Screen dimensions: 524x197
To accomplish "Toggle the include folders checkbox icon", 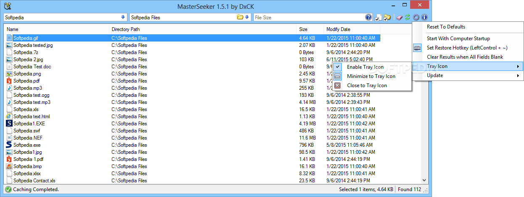I will point(387,18).
